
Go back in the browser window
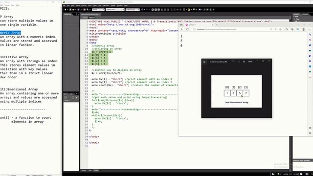(182, 29)
